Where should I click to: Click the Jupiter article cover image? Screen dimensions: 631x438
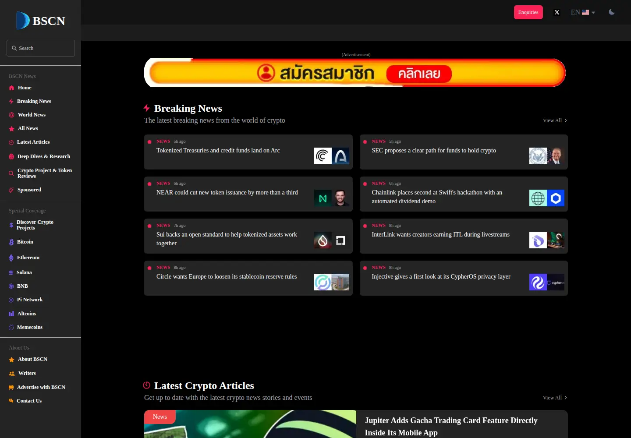pos(250,424)
